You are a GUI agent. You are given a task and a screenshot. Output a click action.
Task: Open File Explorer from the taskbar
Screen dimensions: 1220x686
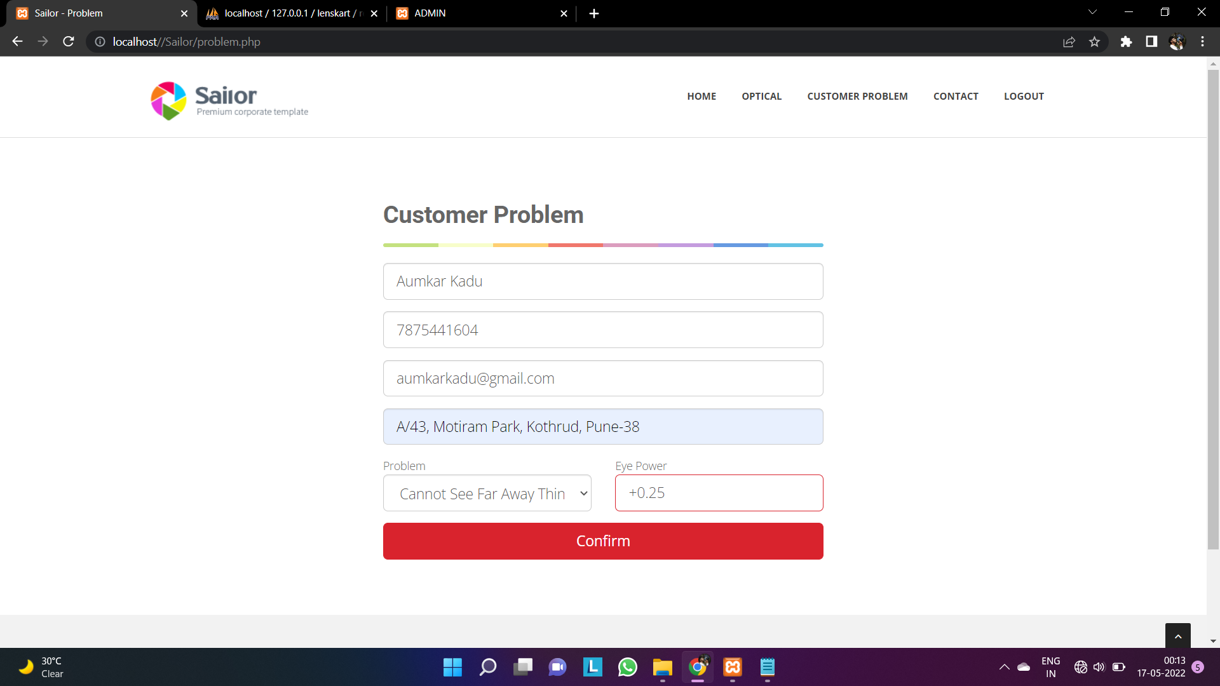(x=662, y=667)
